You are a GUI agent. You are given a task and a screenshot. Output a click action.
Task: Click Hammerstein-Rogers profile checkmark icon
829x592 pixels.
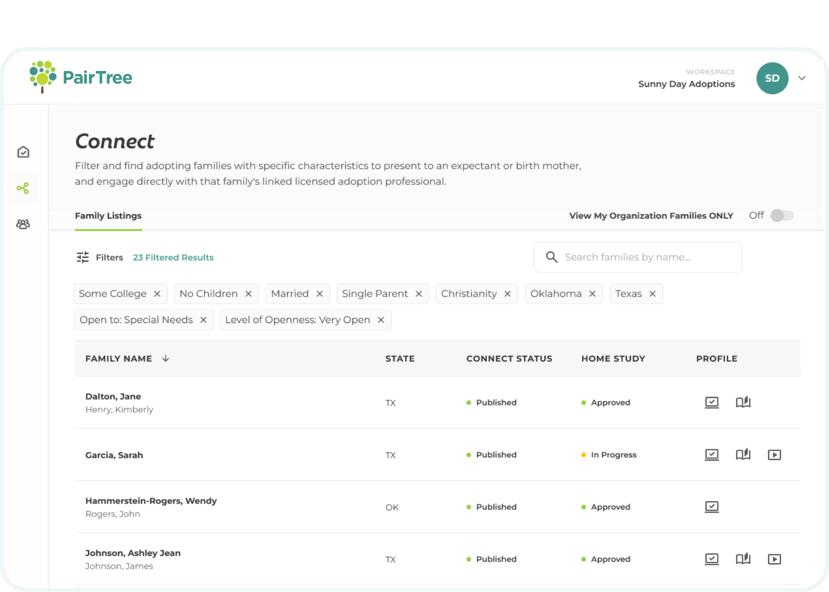tap(712, 507)
